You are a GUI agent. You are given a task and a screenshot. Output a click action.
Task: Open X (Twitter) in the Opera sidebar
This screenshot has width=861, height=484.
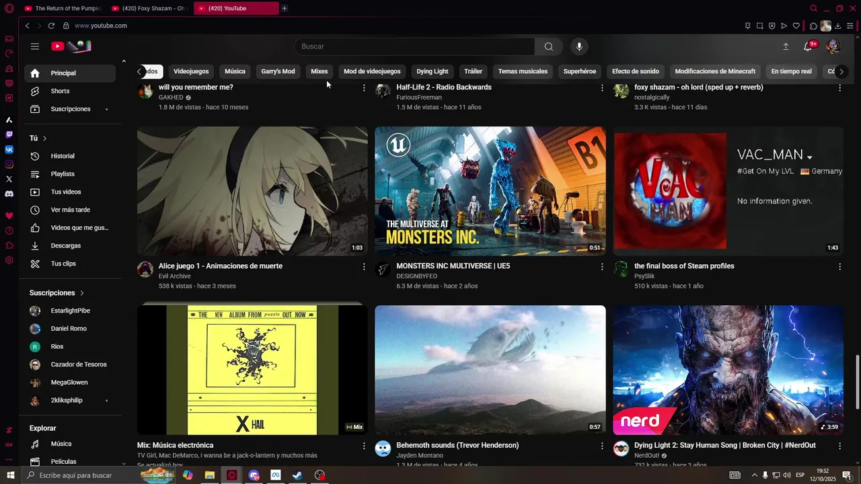click(x=9, y=179)
